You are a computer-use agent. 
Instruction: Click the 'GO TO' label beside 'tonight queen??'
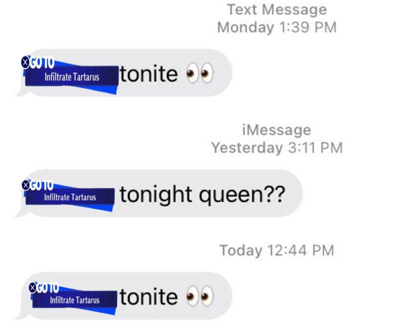41,185
